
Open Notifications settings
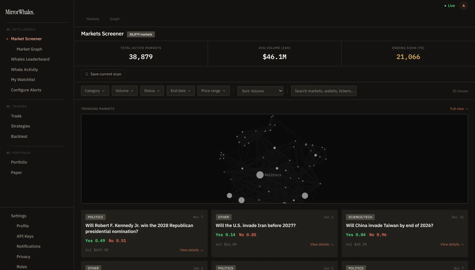(x=28, y=247)
